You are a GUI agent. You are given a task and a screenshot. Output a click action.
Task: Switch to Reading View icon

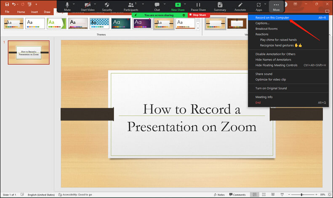point(273,194)
